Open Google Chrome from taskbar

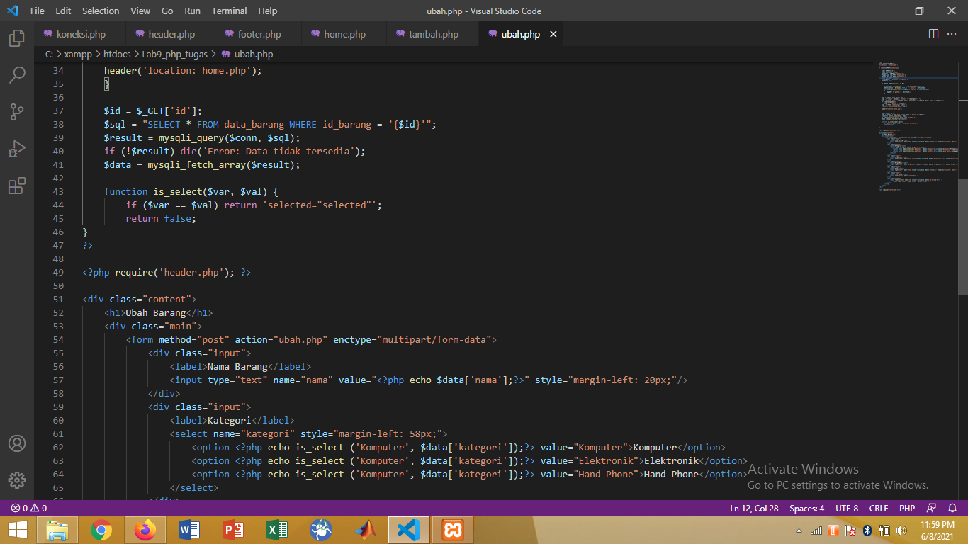coord(101,530)
